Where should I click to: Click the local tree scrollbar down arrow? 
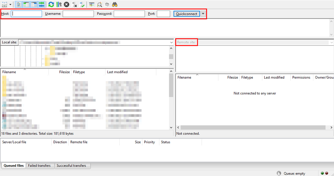click(x=171, y=64)
